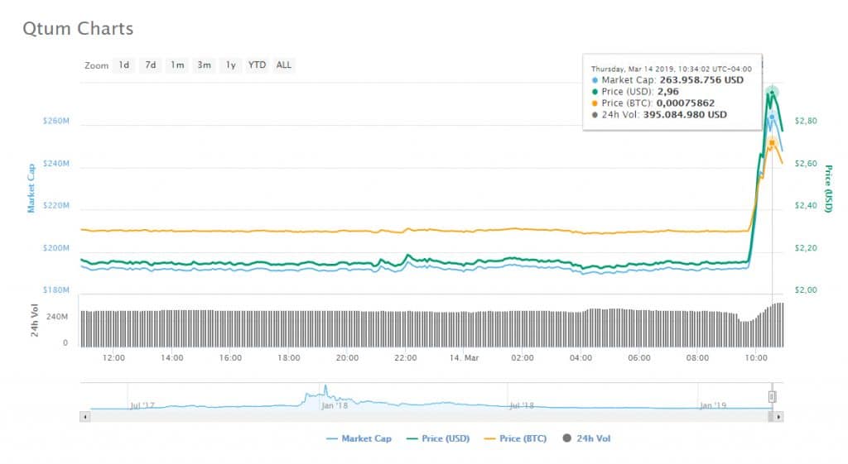Image resolution: width=848 pixels, height=464 pixels.
Task: Click the Market Cap value in tooltip
Action: [x=701, y=80]
